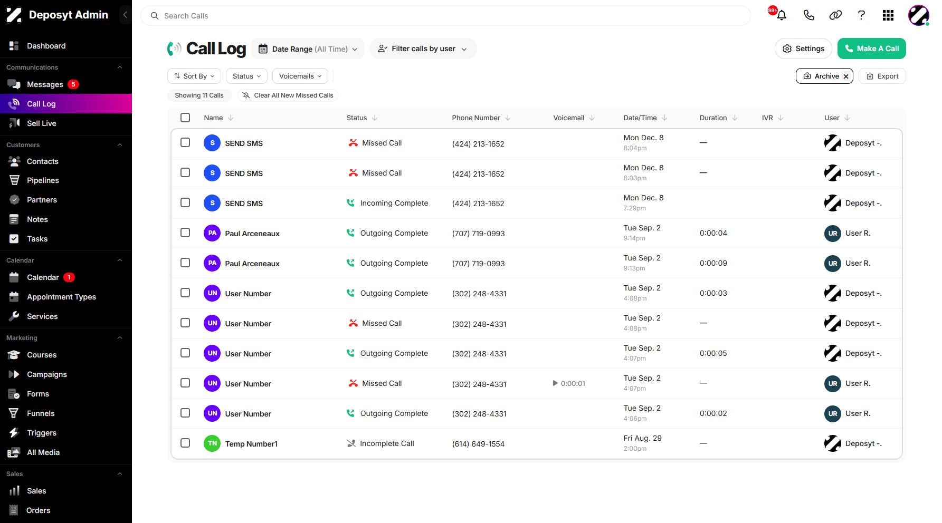Click the TN avatar for Temp Number1
The image size is (942, 523).
(x=212, y=443)
